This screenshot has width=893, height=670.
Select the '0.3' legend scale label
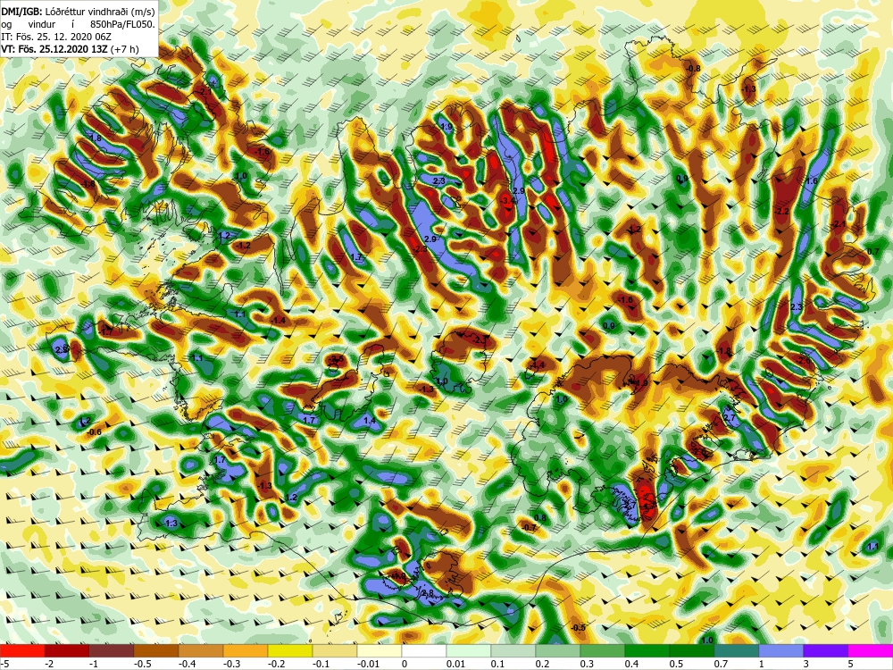[587, 664]
